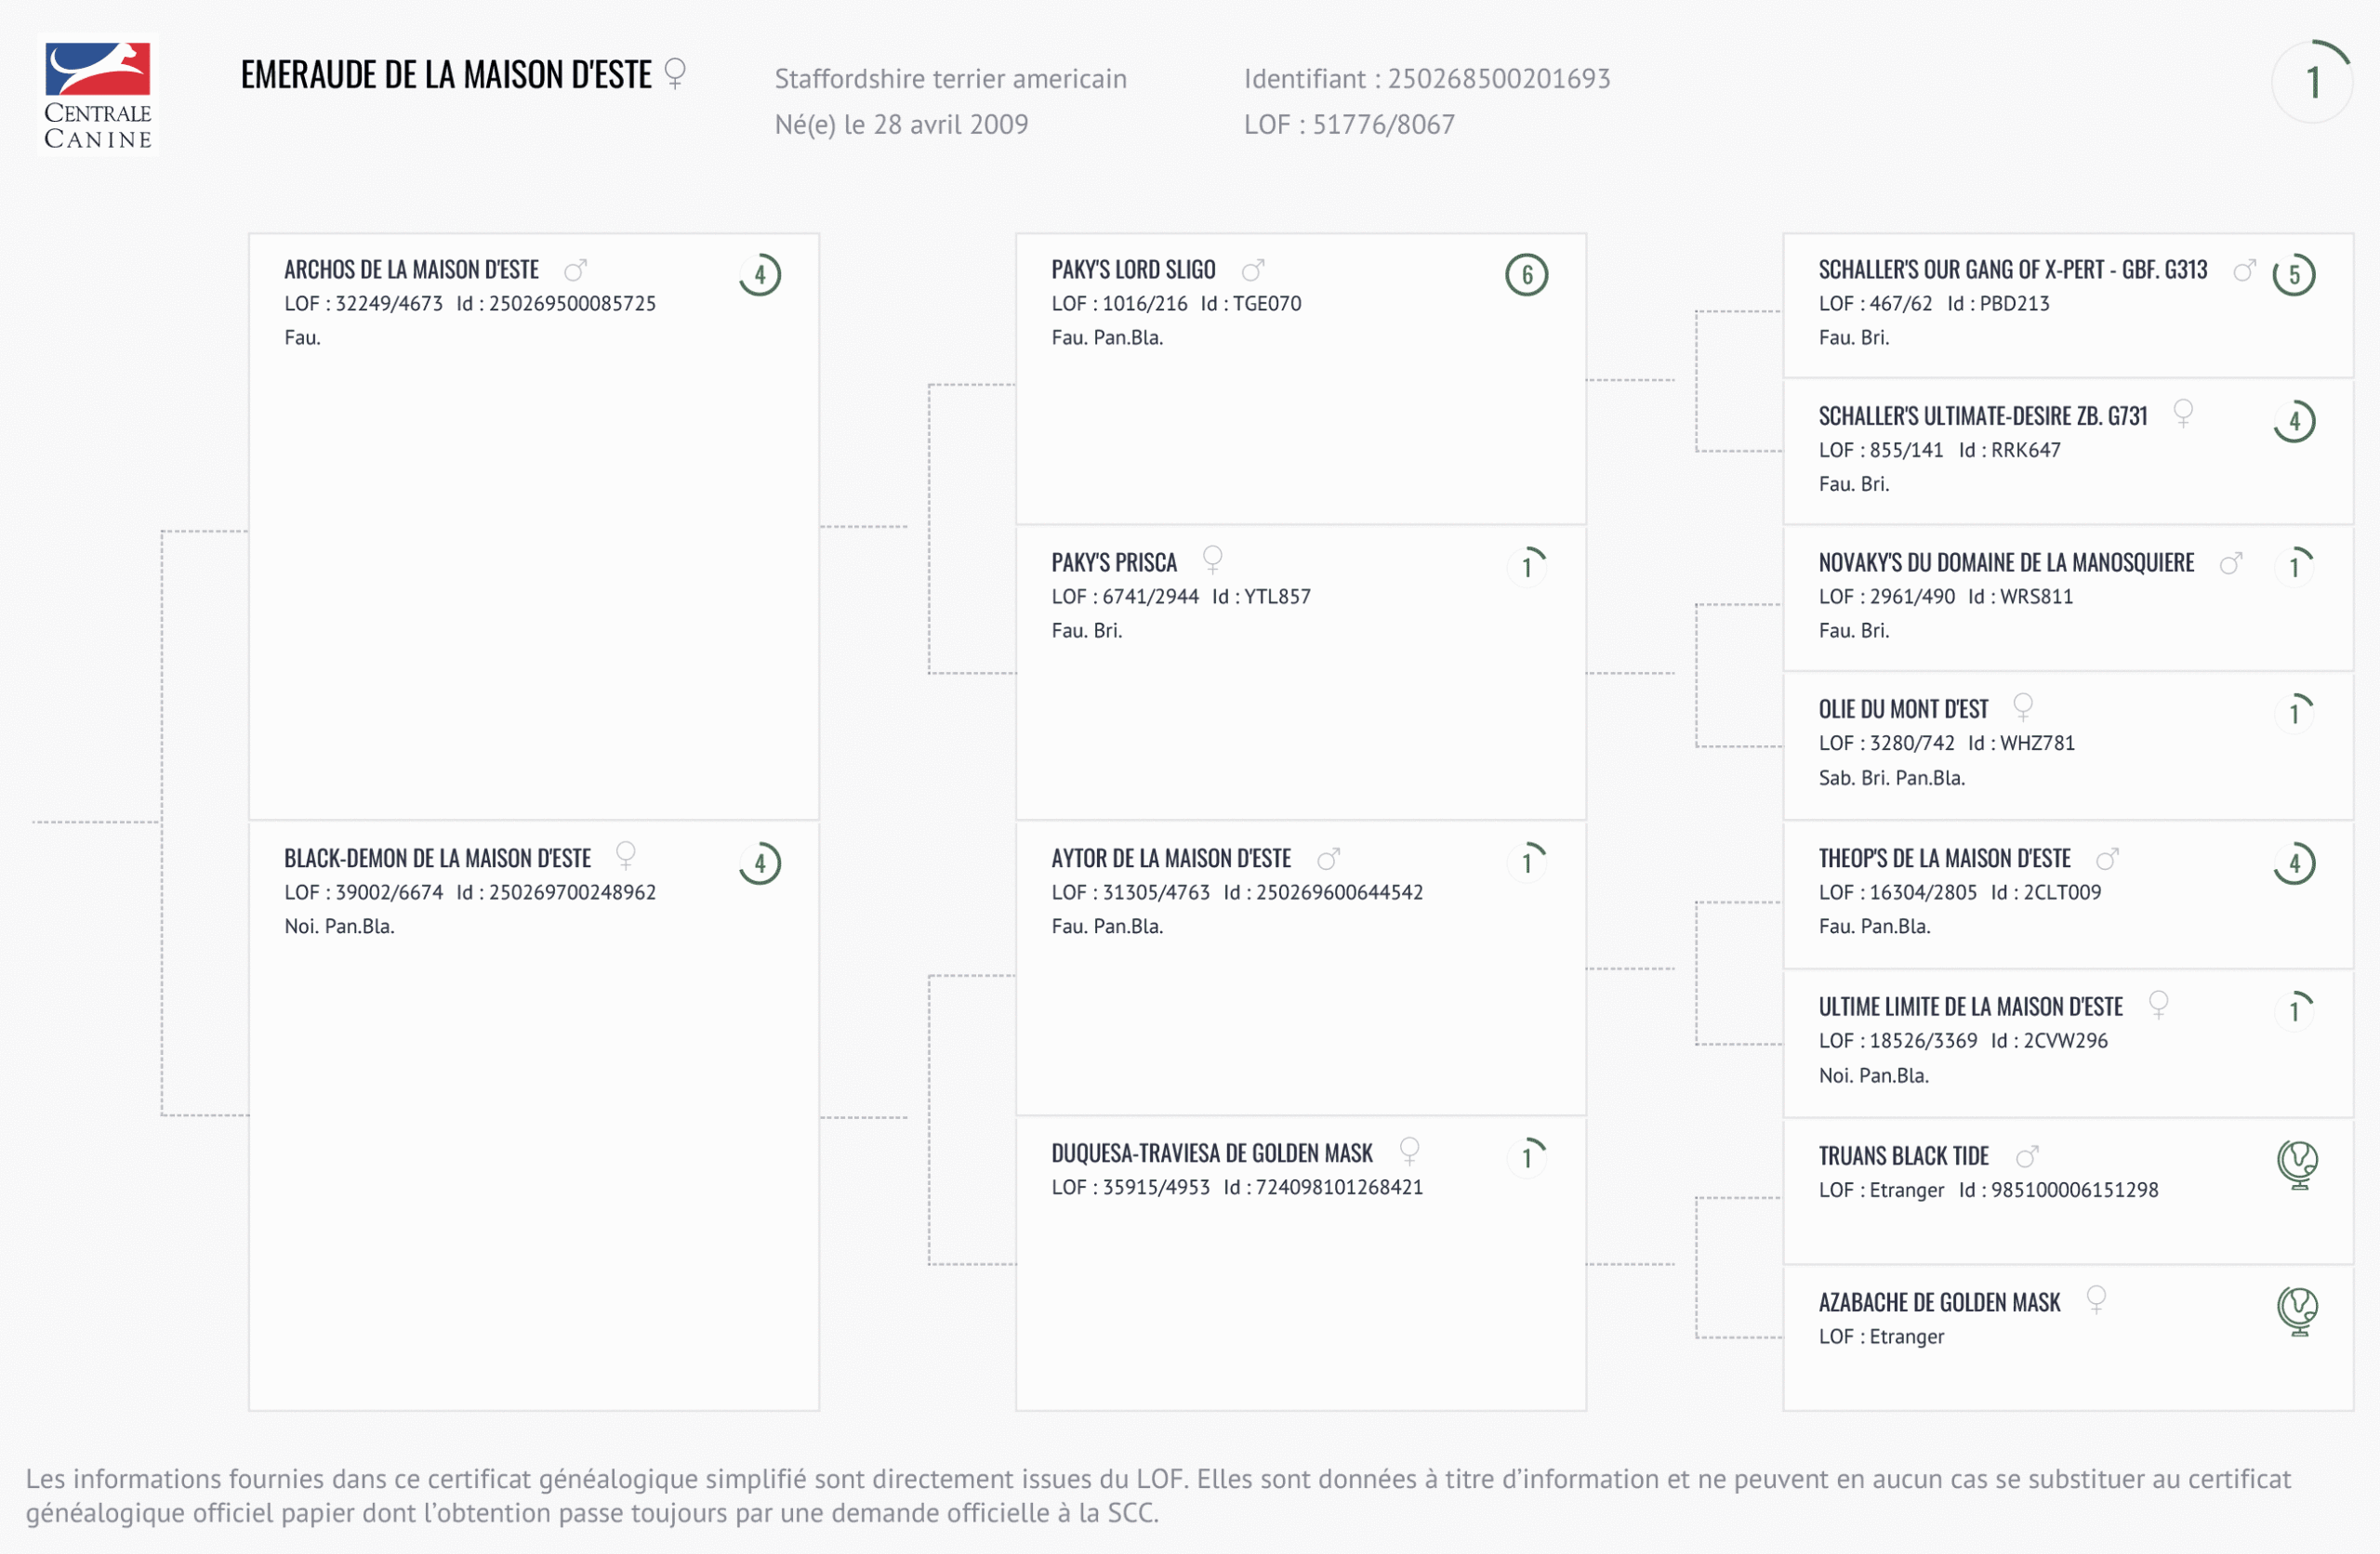2380x1554 pixels.
Task: Click the circled 4 badge on Archos de la Maison d'Este
Action: click(760, 275)
